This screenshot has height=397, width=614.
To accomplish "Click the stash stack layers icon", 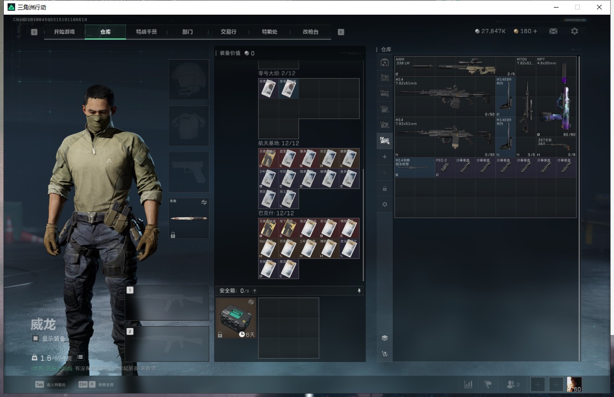I will click(x=385, y=338).
